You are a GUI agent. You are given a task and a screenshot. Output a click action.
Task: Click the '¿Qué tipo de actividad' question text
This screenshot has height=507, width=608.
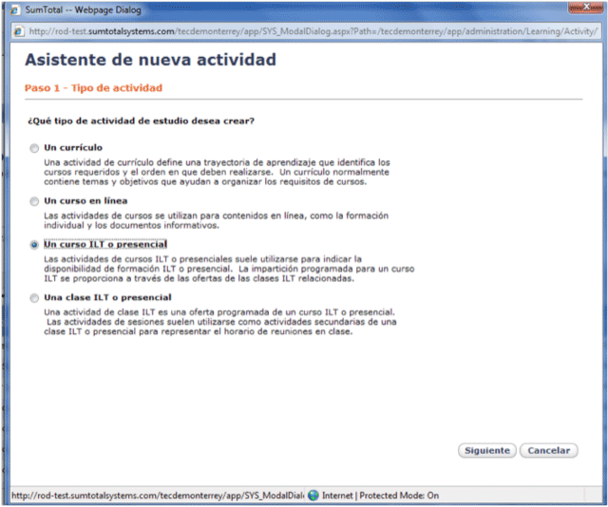(141, 121)
